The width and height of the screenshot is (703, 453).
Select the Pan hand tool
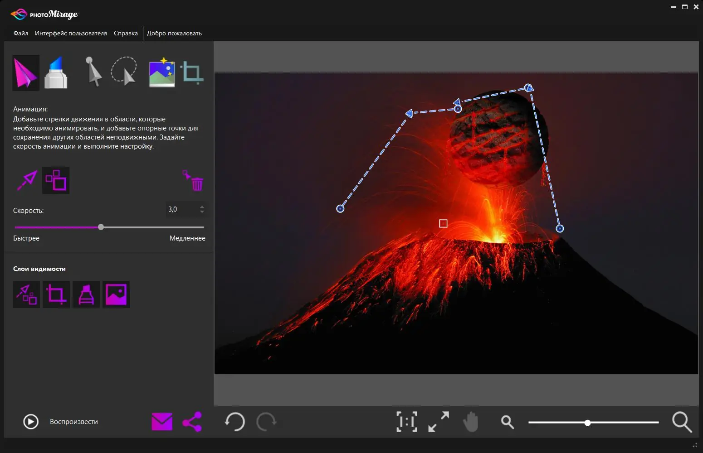click(x=471, y=422)
